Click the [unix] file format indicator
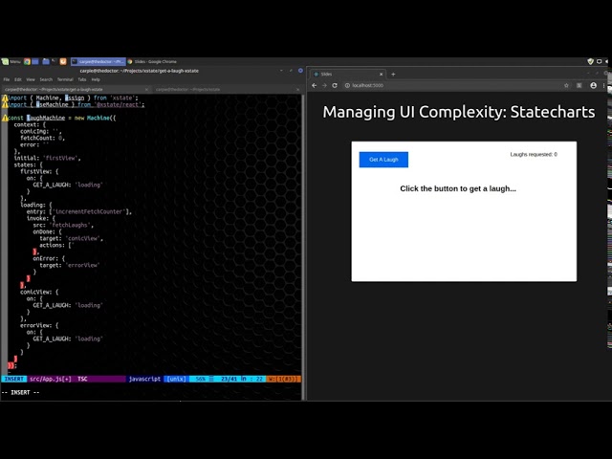The image size is (612, 459). point(176,379)
